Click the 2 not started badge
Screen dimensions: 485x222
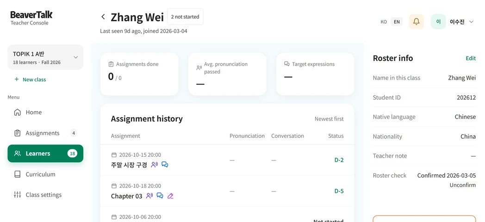pyautogui.click(x=185, y=17)
